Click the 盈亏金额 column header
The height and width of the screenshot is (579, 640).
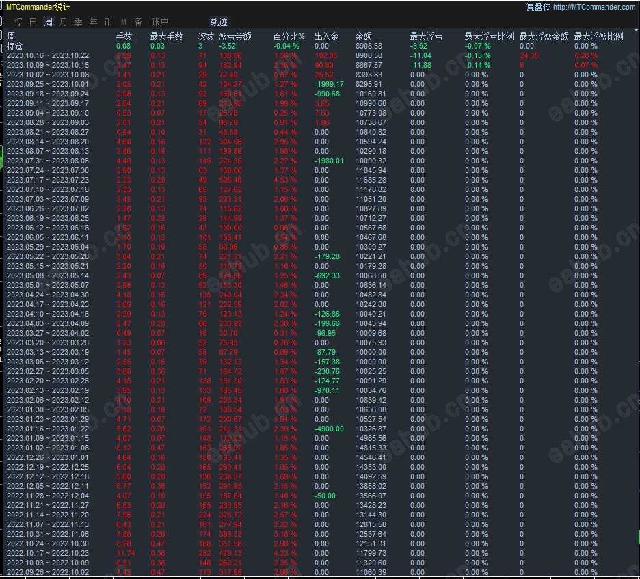(x=235, y=36)
